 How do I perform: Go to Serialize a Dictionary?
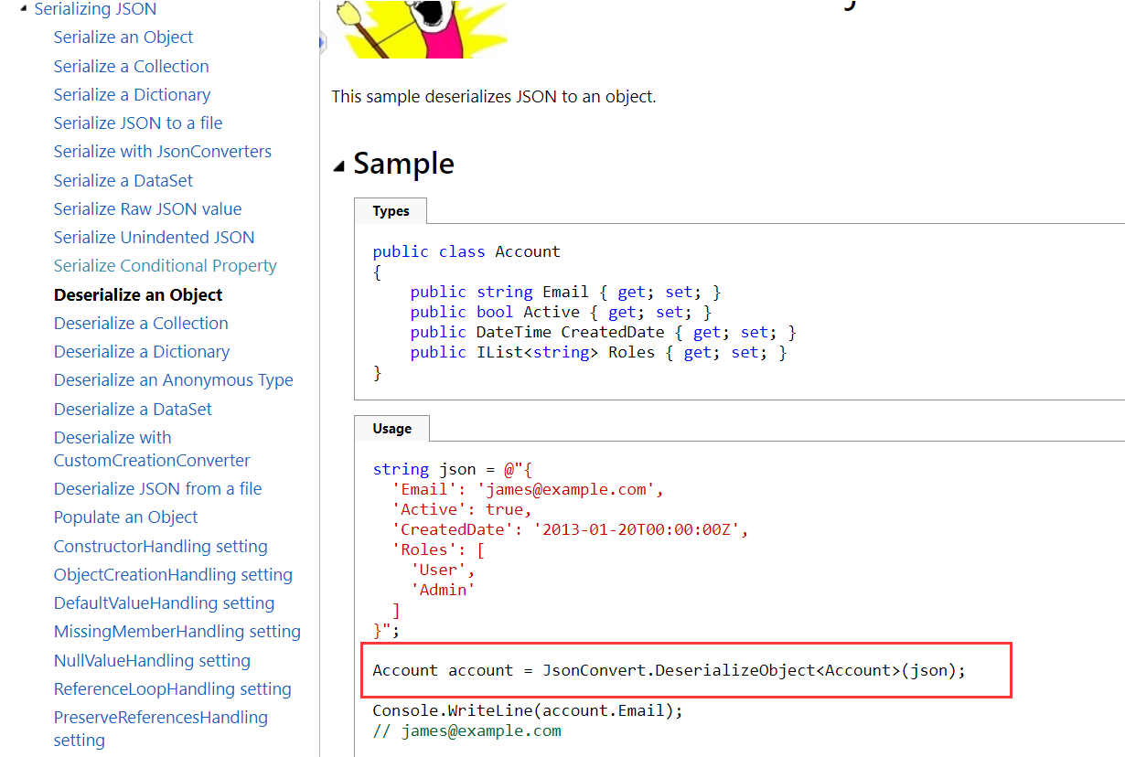point(132,95)
